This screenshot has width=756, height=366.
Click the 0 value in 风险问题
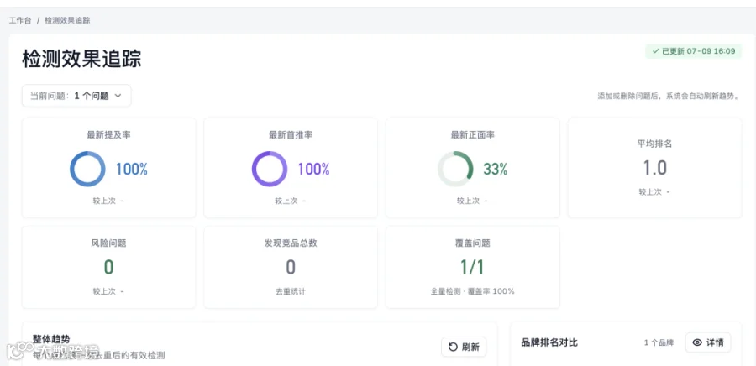point(109,267)
